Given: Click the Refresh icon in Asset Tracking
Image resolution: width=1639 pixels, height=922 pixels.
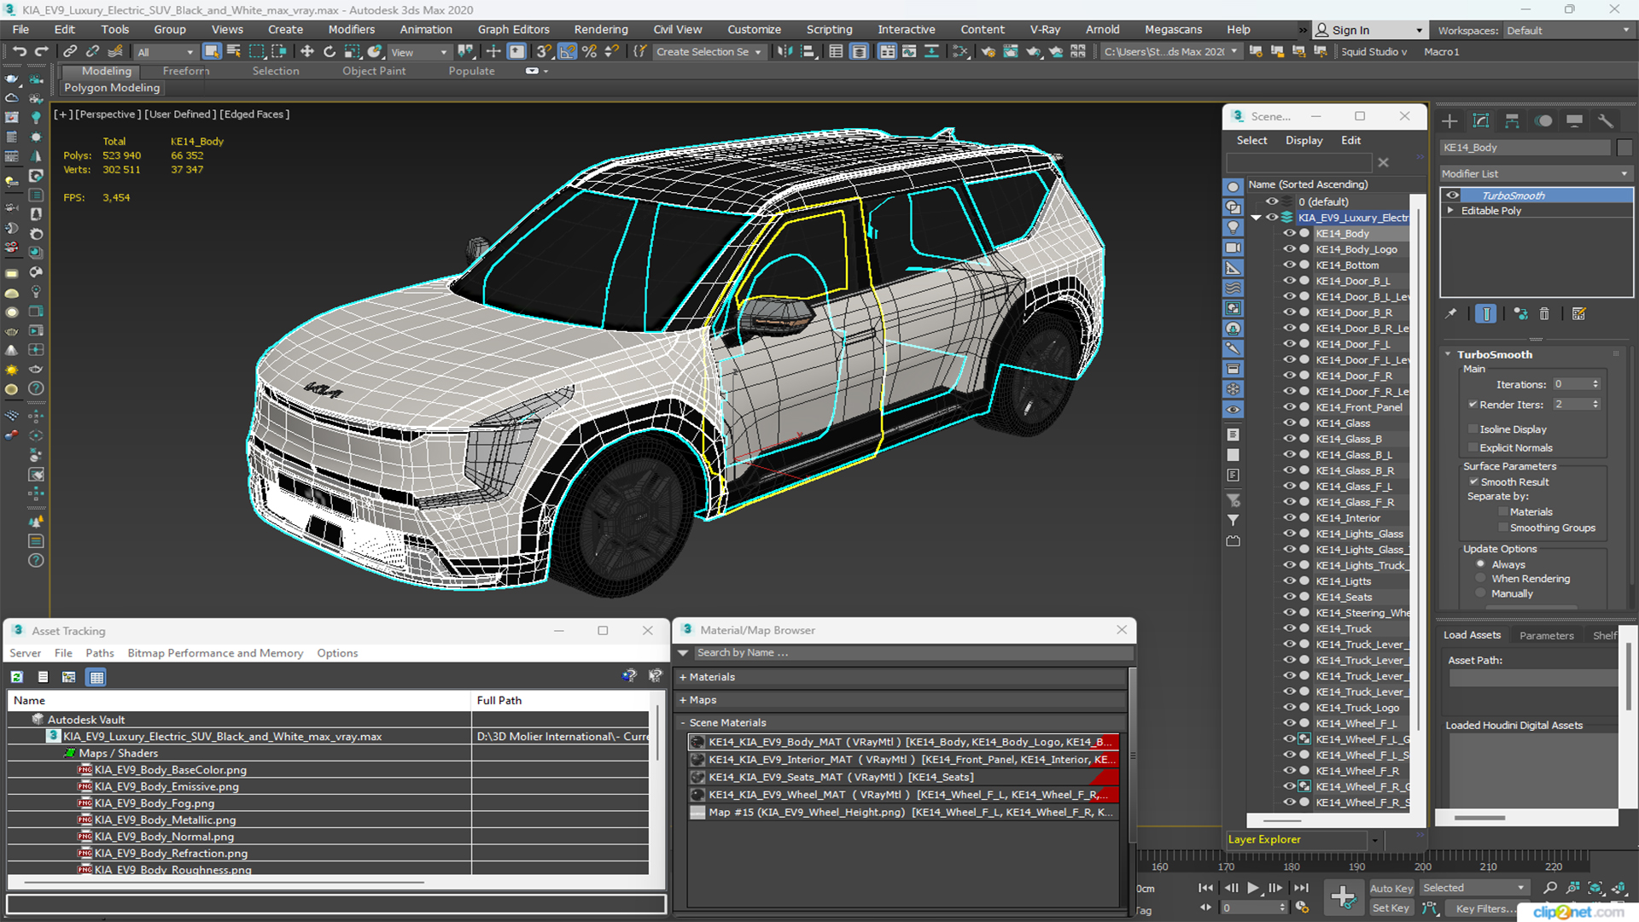Looking at the screenshot, I should point(16,677).
